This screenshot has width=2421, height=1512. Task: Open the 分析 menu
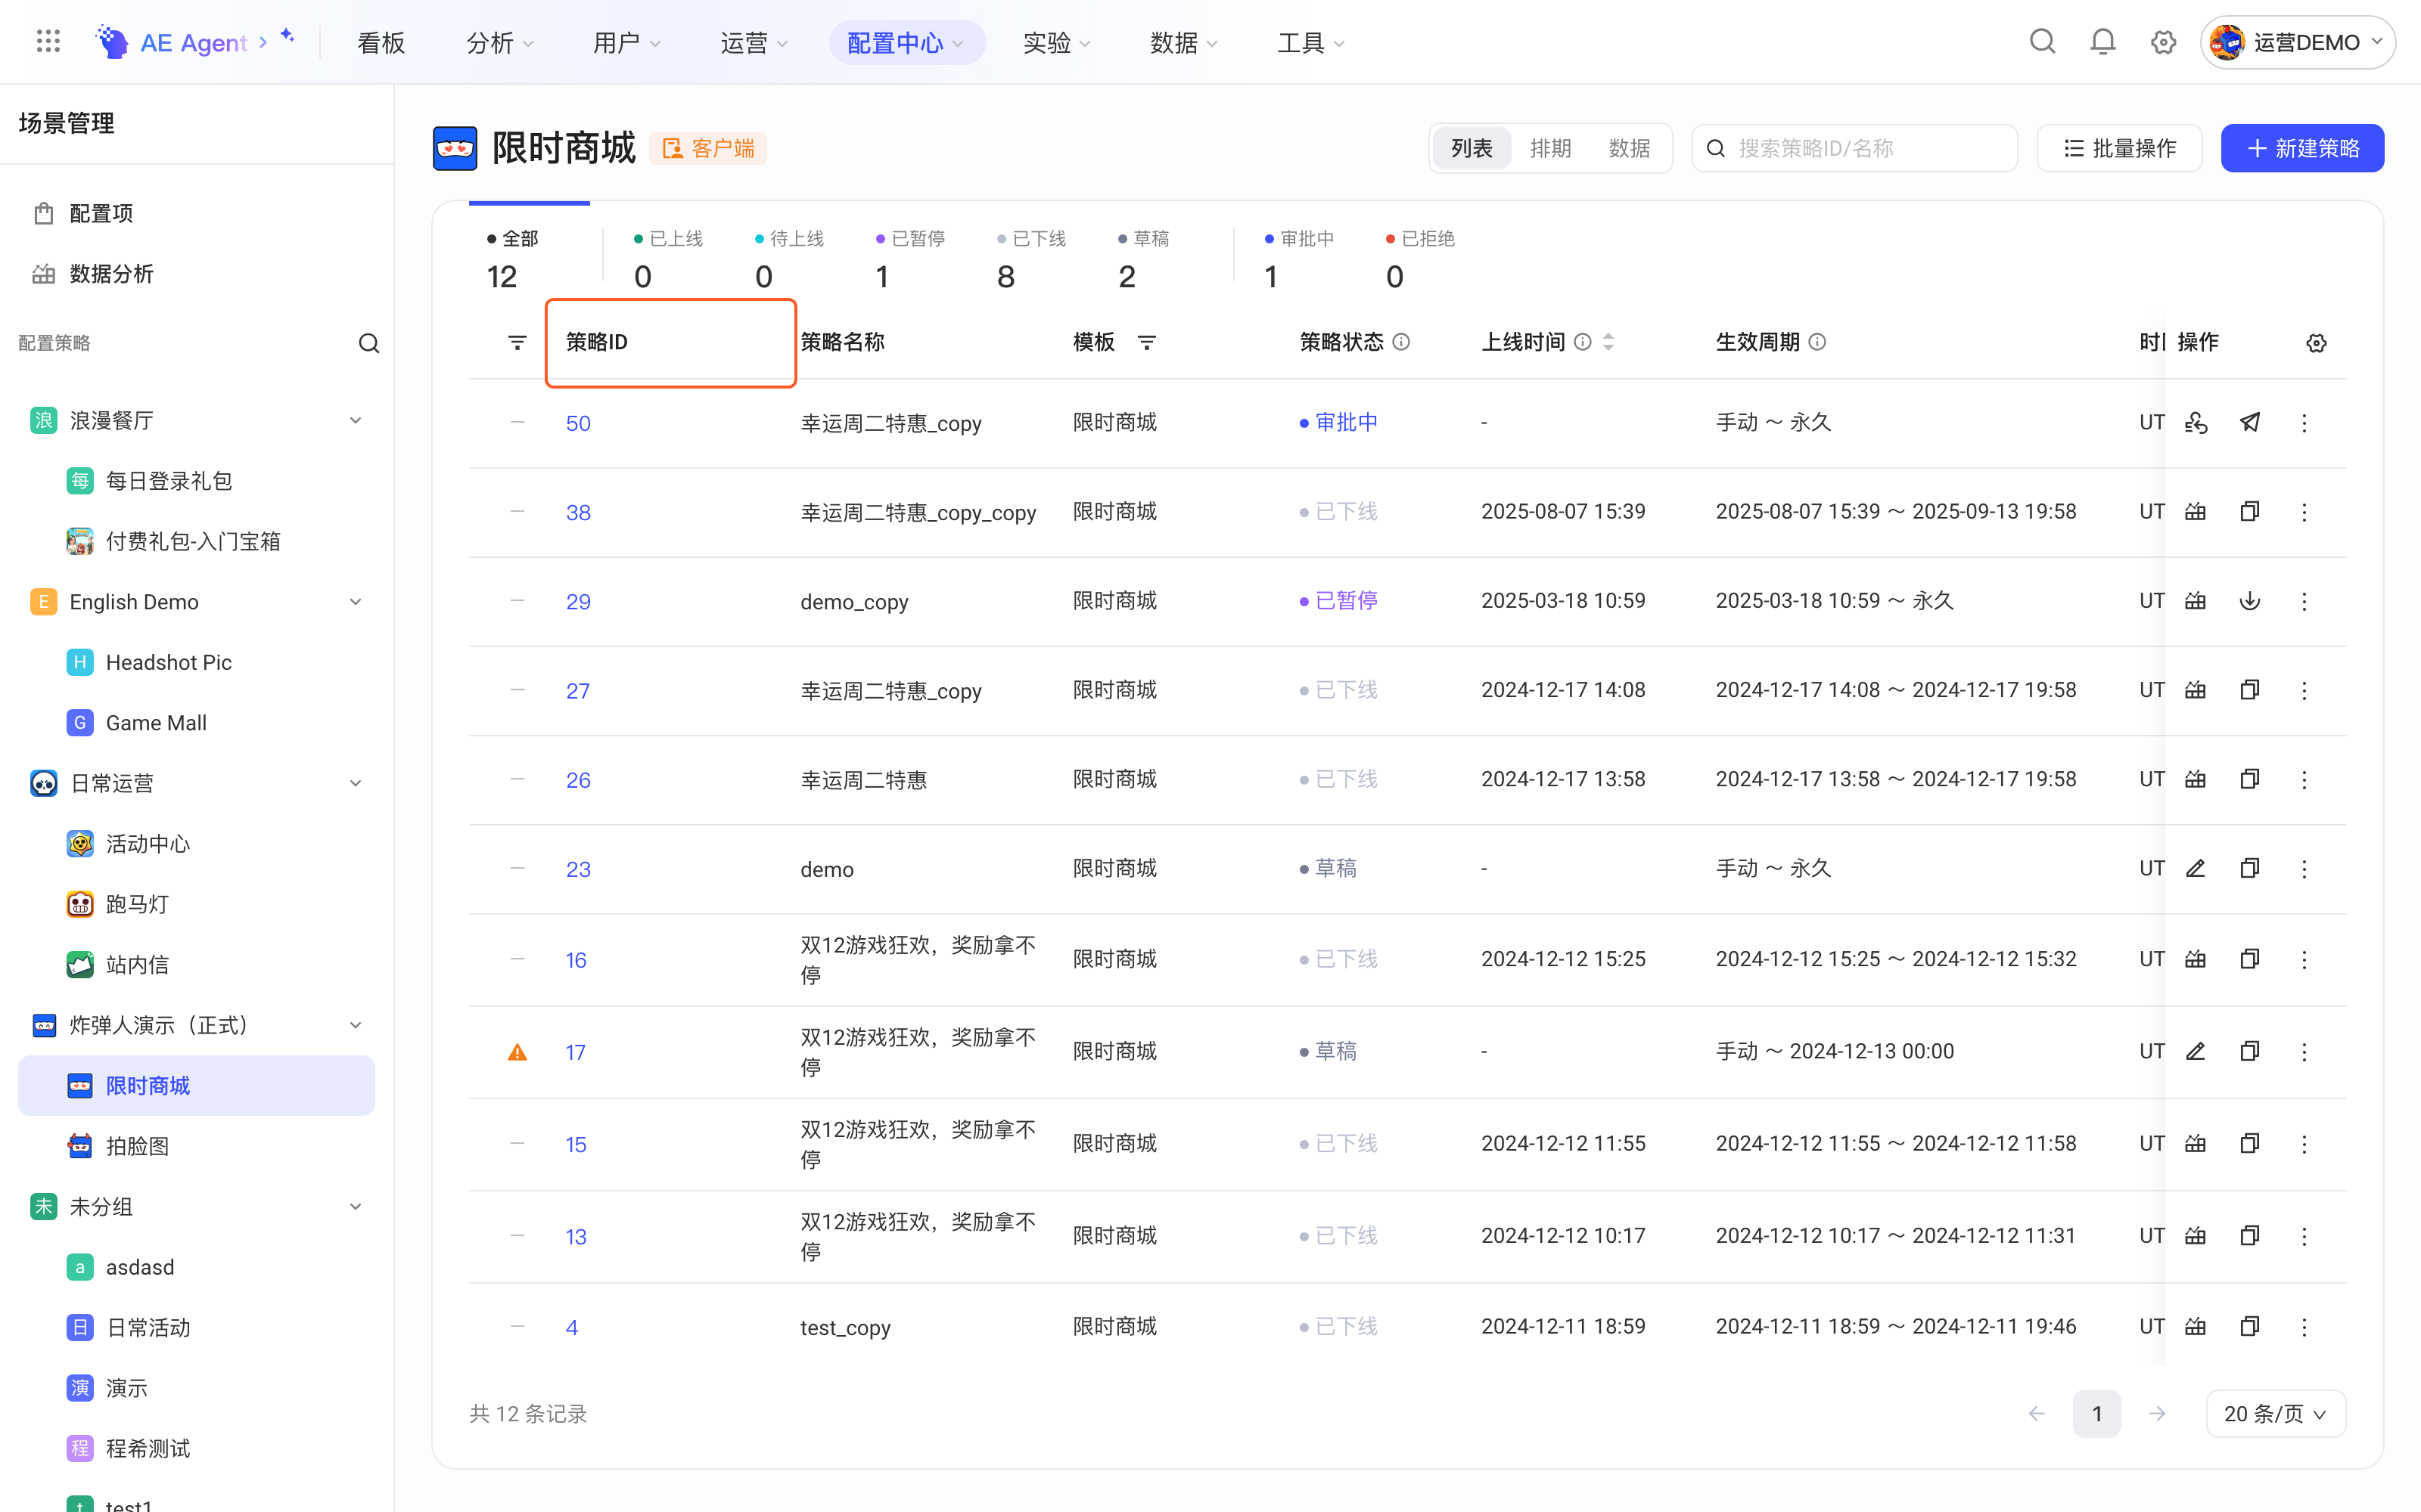tap(500, 42)
